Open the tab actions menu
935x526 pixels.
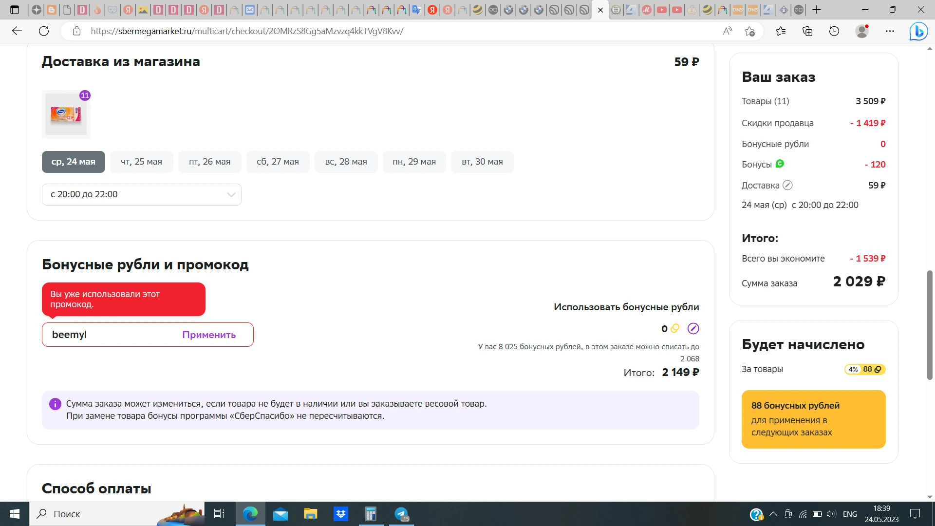pos(15,10)
